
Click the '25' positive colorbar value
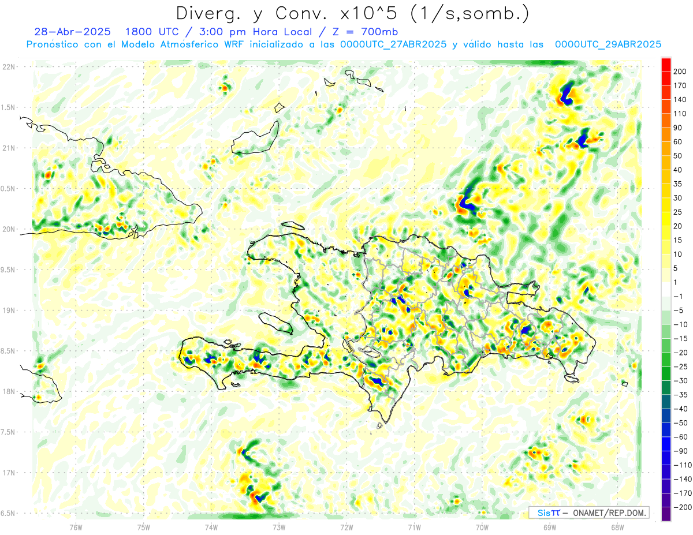pos(678,212)
